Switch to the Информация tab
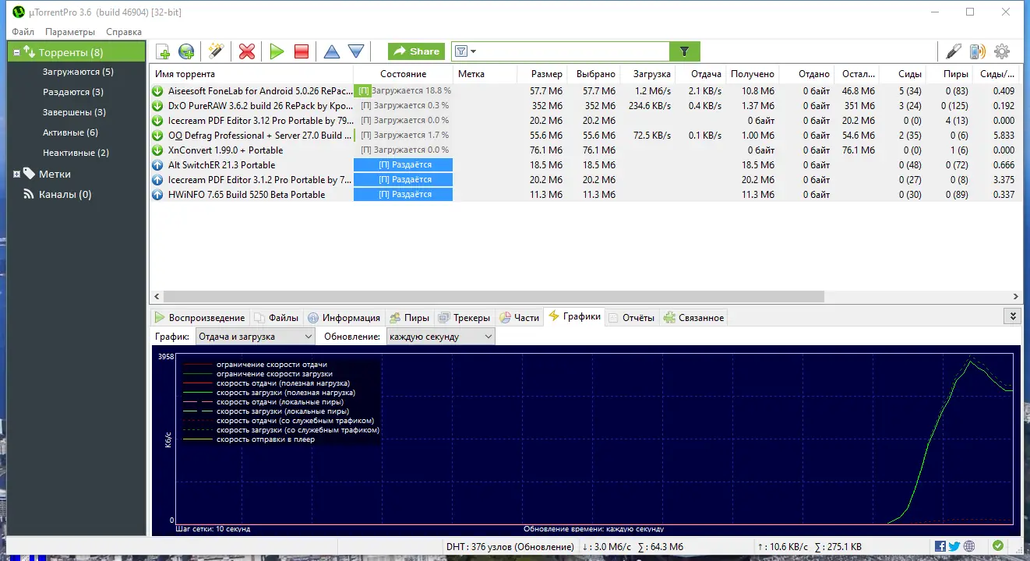The image size is (1030, 561). (344, 317)
